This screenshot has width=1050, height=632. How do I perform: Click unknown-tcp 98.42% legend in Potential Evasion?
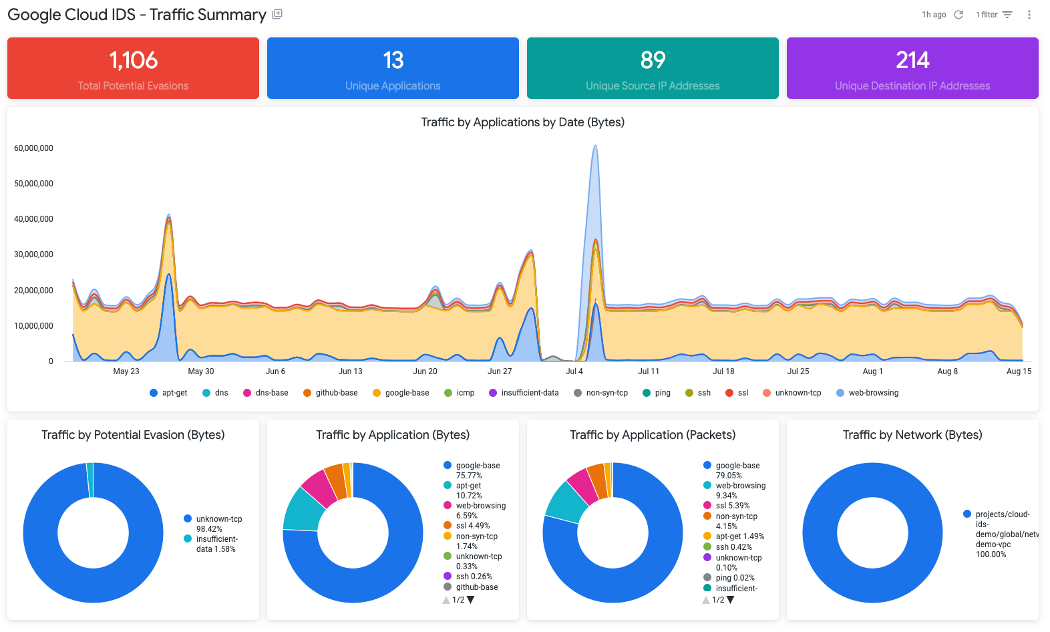coord(213,524)
